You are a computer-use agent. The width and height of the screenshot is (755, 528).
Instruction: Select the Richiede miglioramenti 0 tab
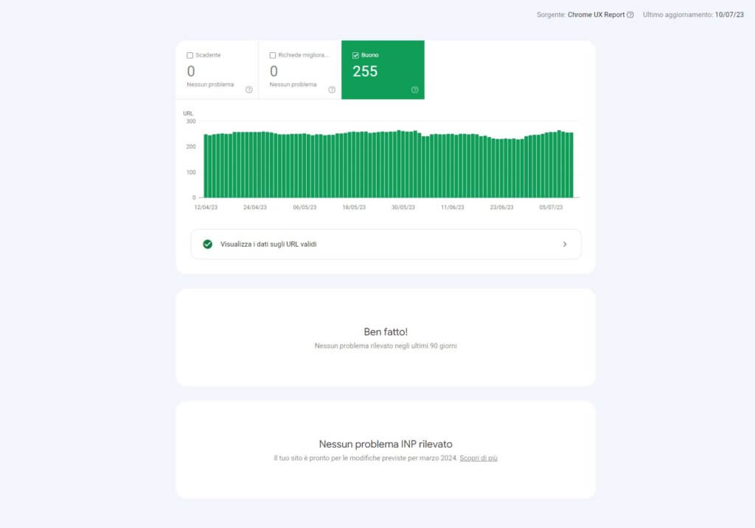299,70
